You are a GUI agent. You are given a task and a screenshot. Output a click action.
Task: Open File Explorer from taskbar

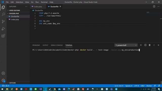7,89
